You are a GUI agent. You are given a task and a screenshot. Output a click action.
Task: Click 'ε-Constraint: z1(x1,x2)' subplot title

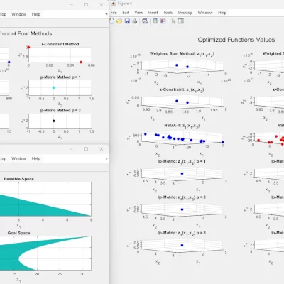(182, 89)
